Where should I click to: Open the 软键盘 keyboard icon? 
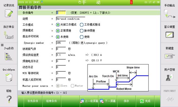click(x=170, y=56)
